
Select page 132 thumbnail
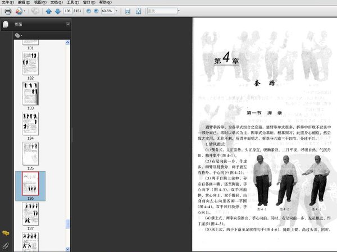pos(30,63)
